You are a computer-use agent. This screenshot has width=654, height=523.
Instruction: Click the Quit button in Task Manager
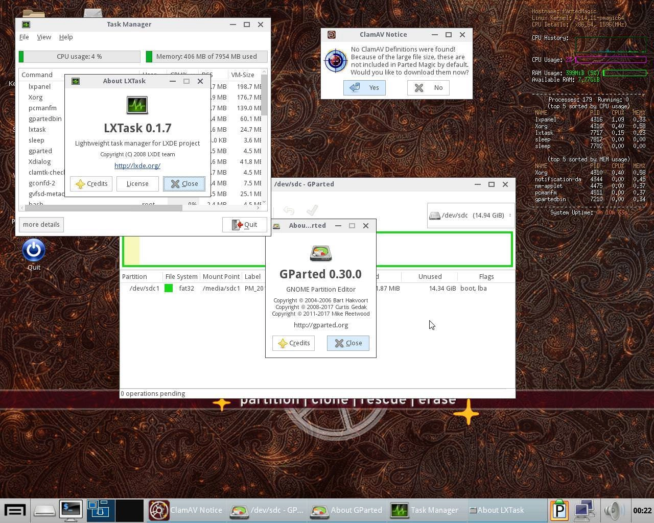click(x=244, y=225)
